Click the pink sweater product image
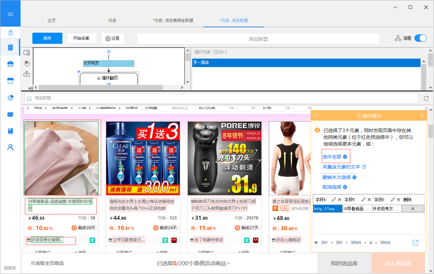 click(61, 158)
